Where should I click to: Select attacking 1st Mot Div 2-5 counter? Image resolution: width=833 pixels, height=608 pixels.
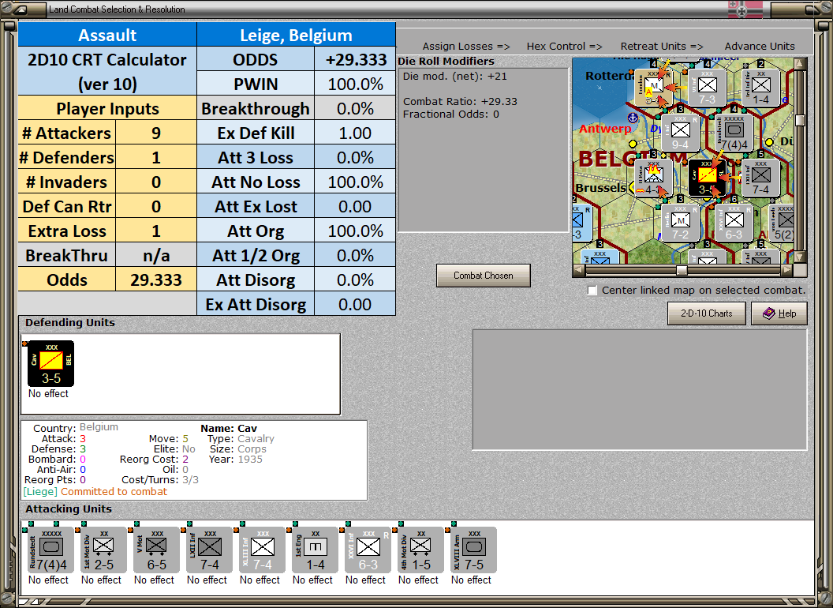click(103, 550)
